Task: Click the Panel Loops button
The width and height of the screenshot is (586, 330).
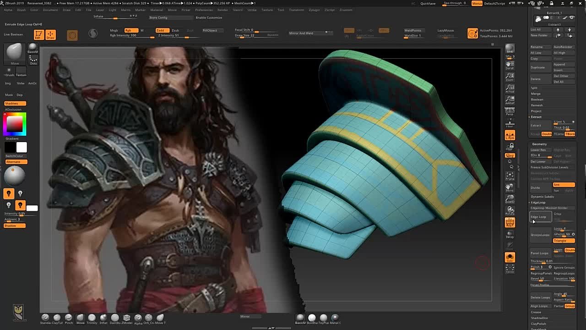Action: [x=541, y=253]
